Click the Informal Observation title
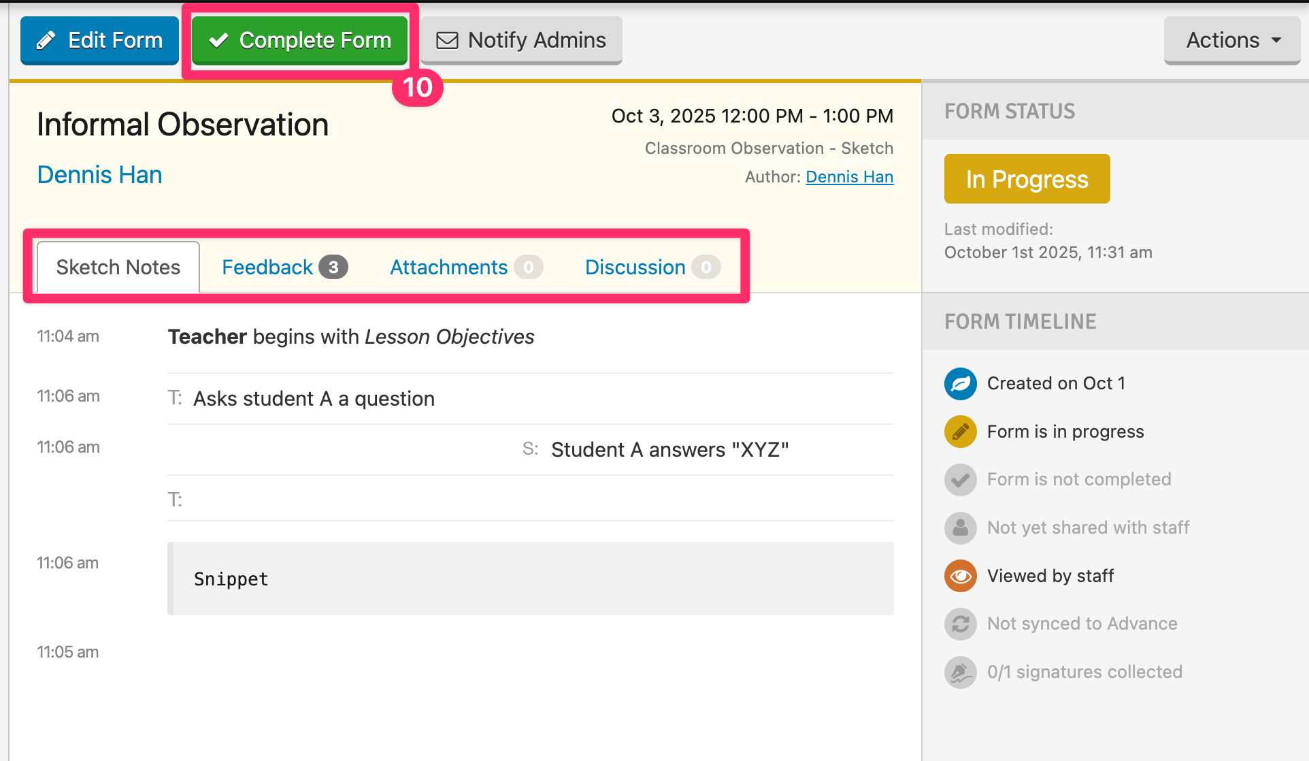 click(182, 125)
